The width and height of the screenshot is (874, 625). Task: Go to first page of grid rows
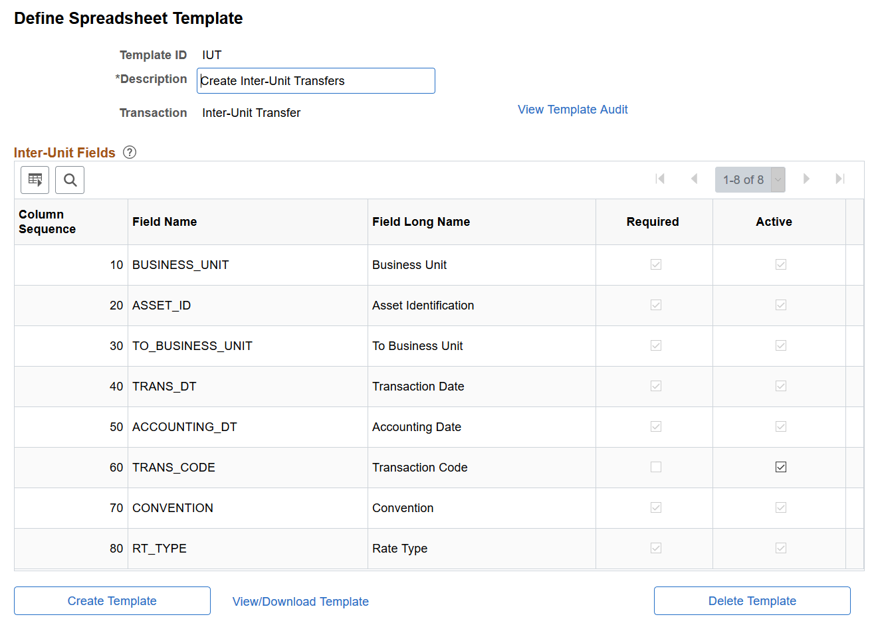660,179
